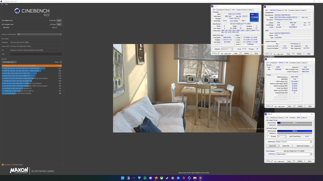The width and height of the screenshot is (323, 181).
Task: Click the CPU-Z icon in the Bench window titlebar
Action: (x=265, y=114)
